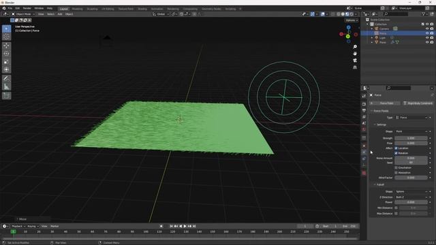Select the Scale tool

click(6, 62)
